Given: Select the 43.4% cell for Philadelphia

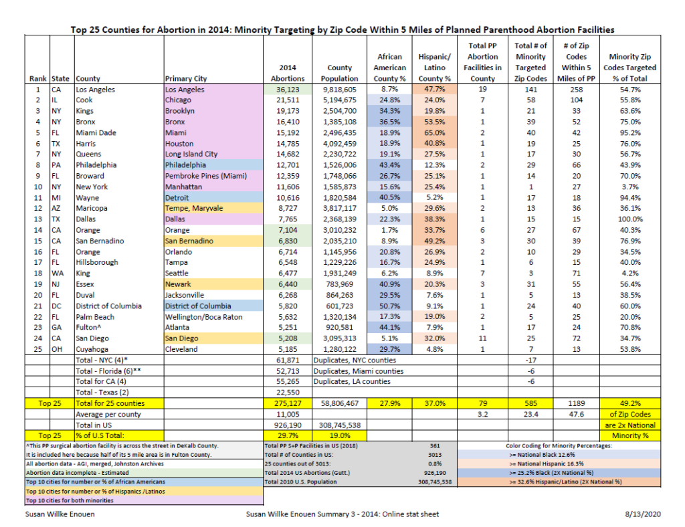Looking at the screenshot, I should click(389, 165).
